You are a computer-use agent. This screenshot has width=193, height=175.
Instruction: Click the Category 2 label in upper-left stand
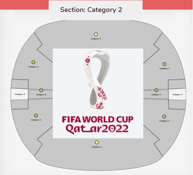point(33,67)
